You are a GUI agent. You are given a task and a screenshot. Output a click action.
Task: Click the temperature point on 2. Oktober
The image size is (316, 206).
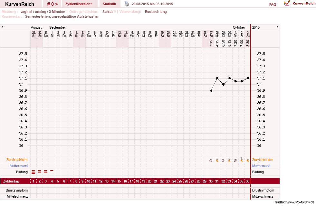click(x=242, y=81)
